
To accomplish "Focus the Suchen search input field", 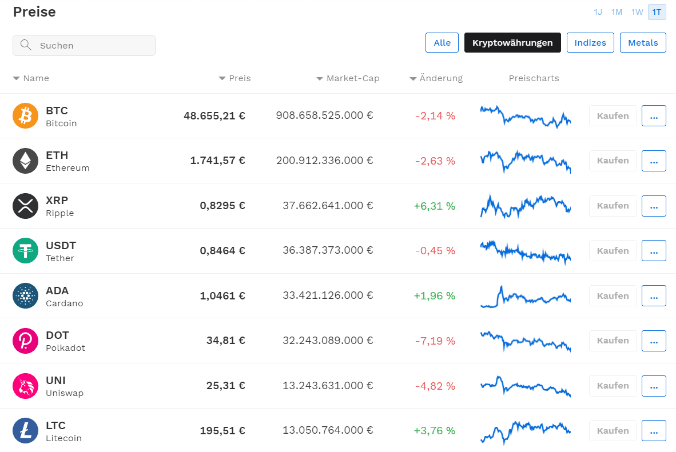I will 84,45.
